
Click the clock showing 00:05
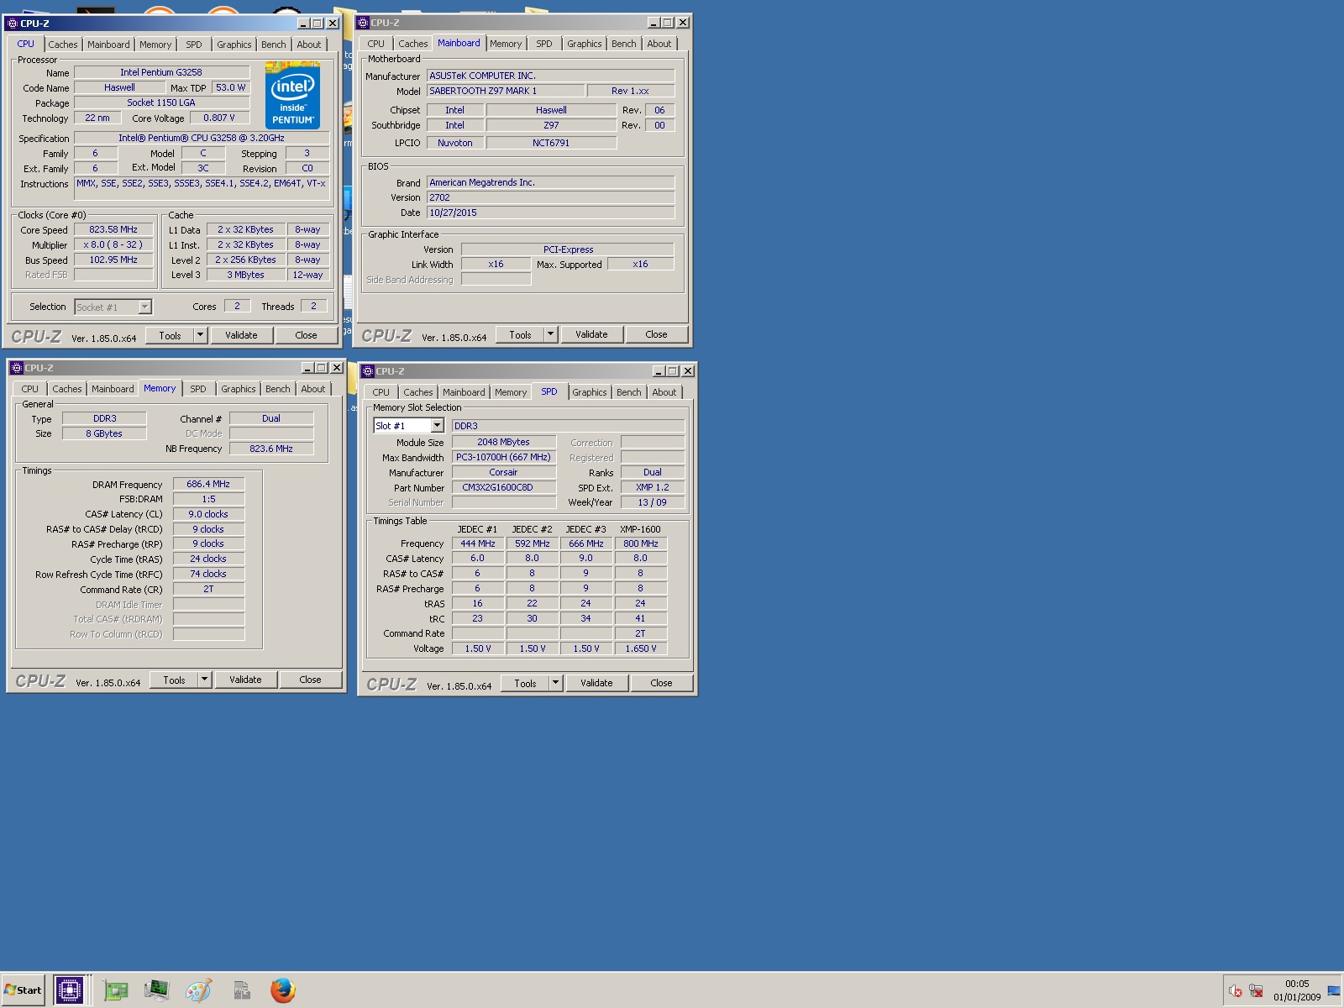pos(1297,984)
